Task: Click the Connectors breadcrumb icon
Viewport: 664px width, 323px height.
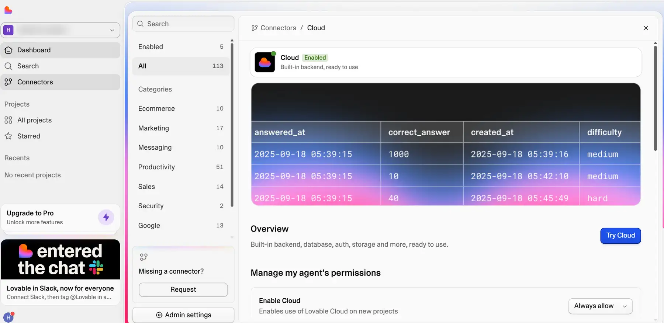Action: click(255, 28)
